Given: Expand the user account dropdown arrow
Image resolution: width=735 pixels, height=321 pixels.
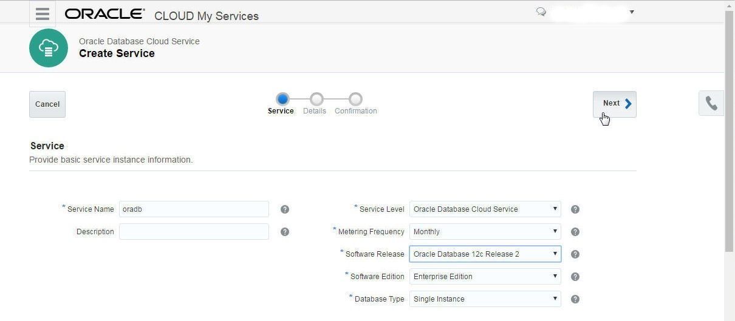Looking at the screenshot, I should click(x=632, y=12).
